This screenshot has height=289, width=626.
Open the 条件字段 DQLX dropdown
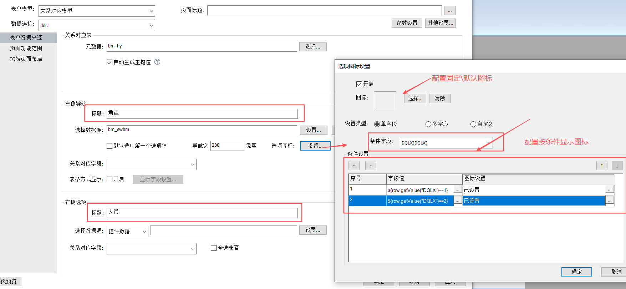pyautogui.click(x=446, y=143)
